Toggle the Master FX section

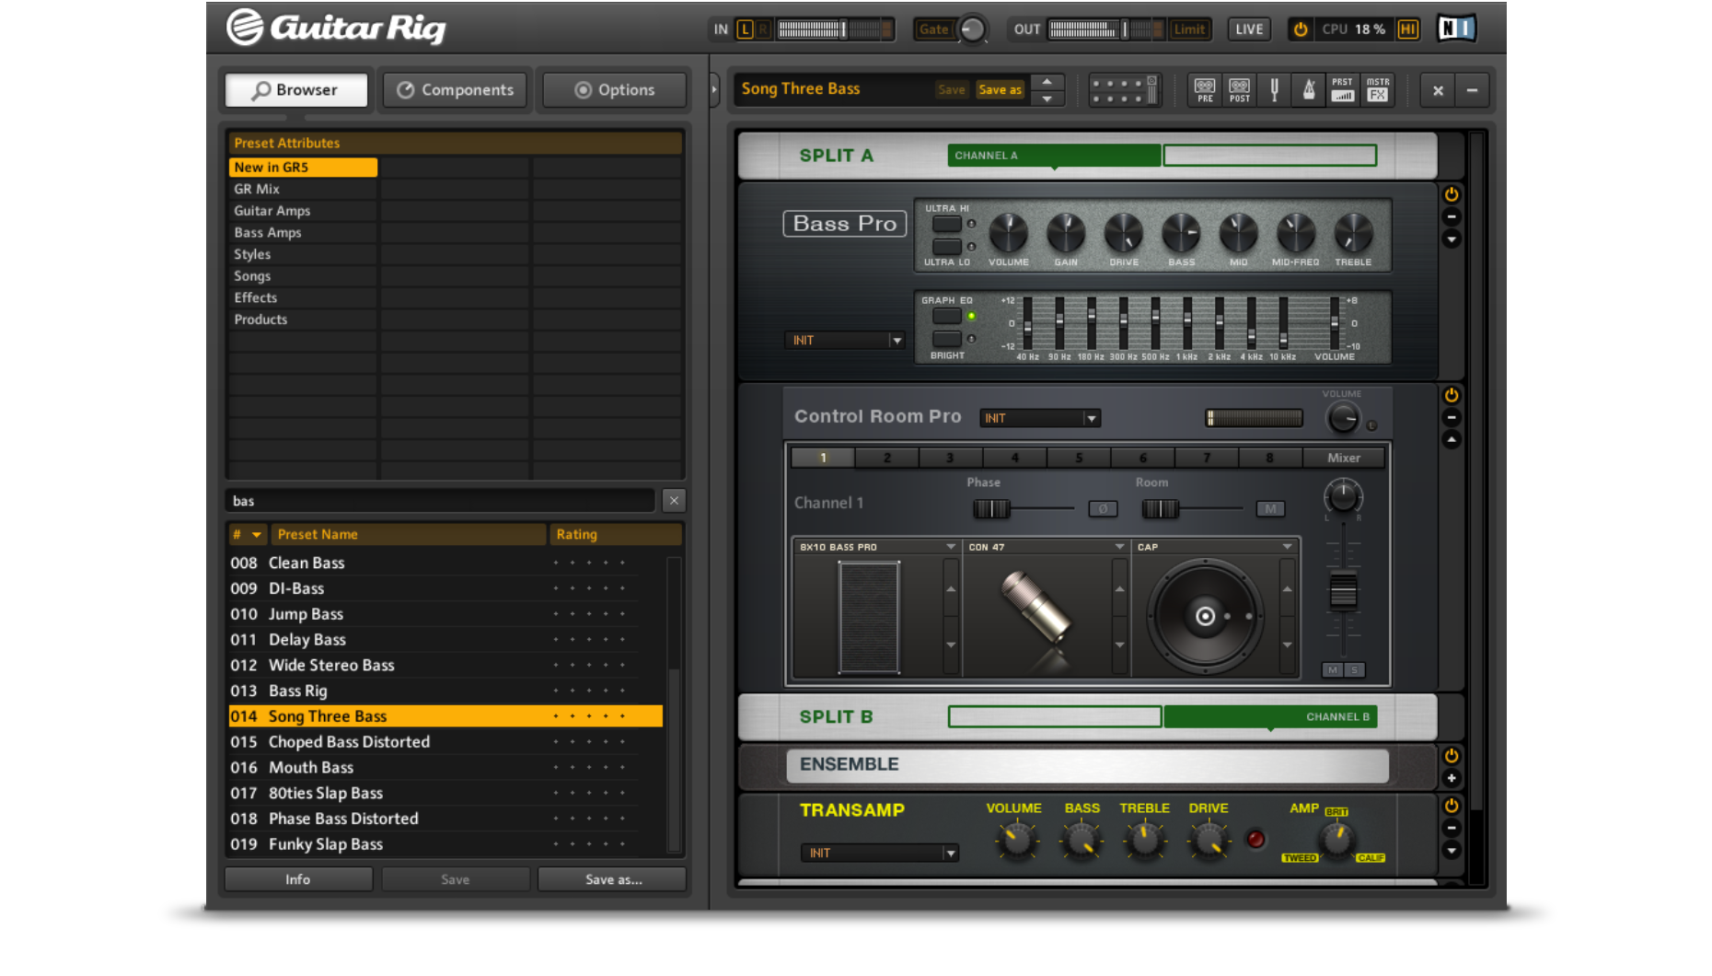[1377, 89]
